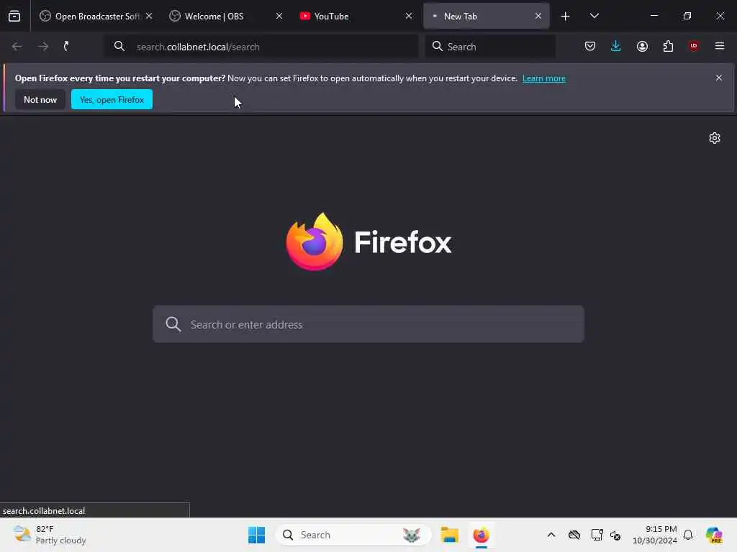Expand the list all tabs chevron
737x552 pixels.
594,17
